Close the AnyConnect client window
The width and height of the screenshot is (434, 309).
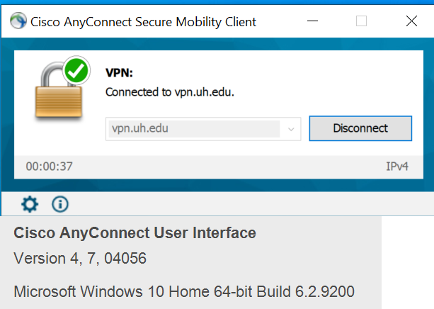(x=411, y=21)
